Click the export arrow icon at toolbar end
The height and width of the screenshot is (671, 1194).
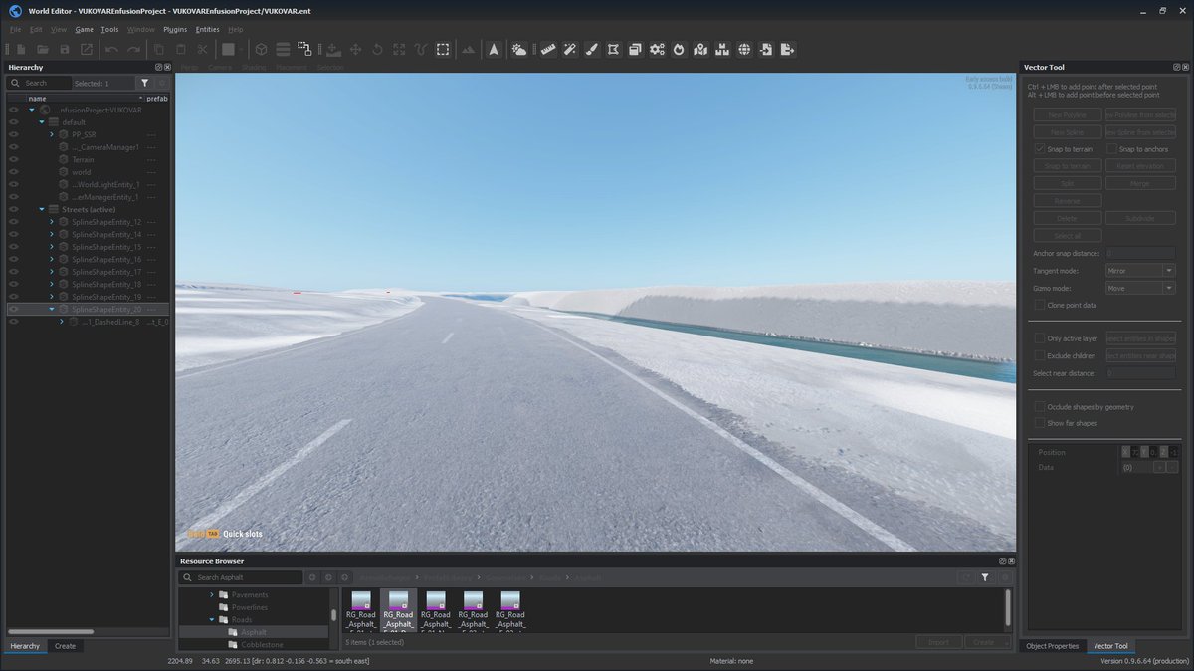[x=788, y=49]
